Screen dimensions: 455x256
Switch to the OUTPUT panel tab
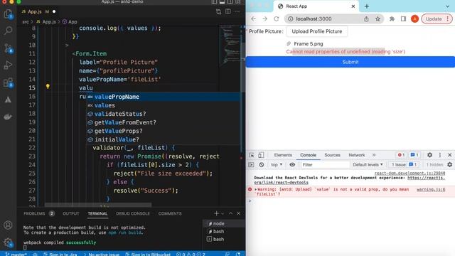coord(71,213)
